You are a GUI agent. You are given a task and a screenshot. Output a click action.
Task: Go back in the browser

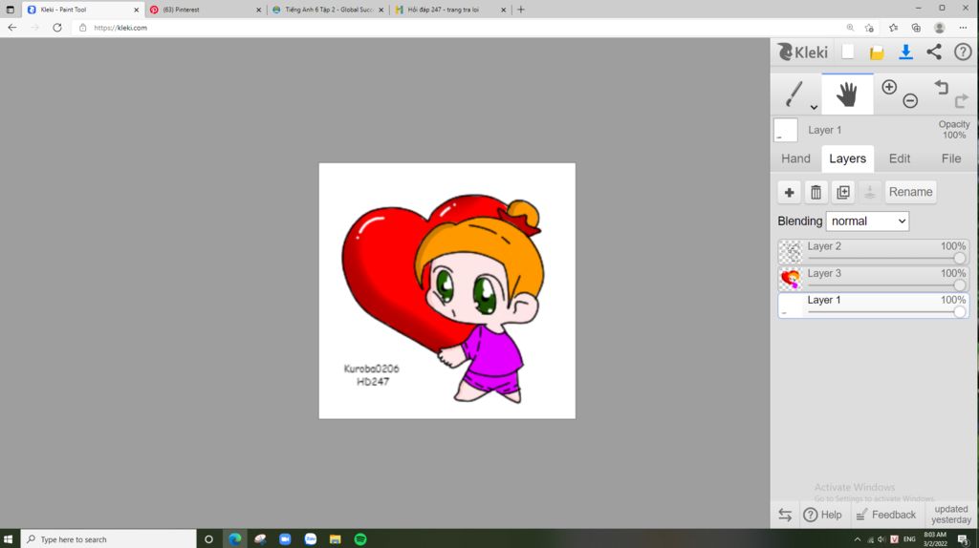(x=11, y=28)
